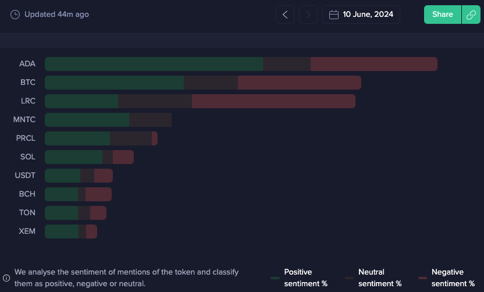484x292 pixels.
Task: Click the BCH negative sentiment red bar
Action: (98, 194)
